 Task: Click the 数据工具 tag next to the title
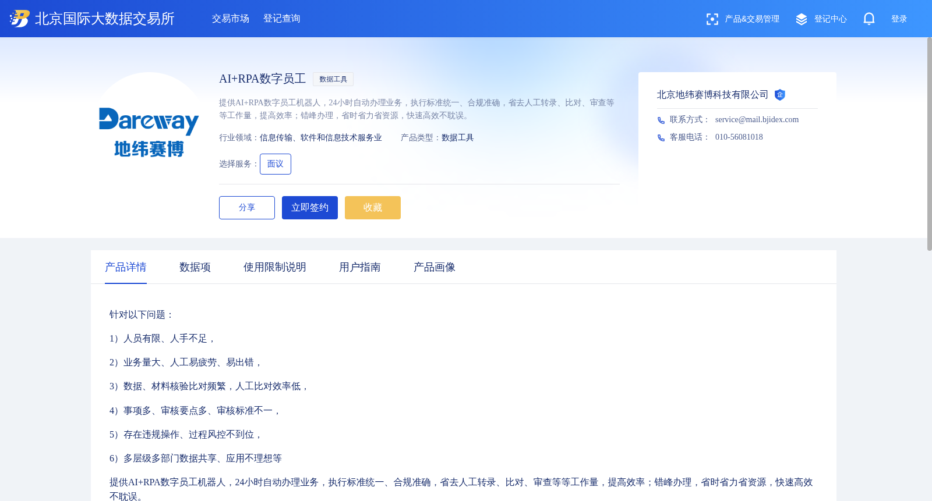pyautogui.click(x=333, y=79)
